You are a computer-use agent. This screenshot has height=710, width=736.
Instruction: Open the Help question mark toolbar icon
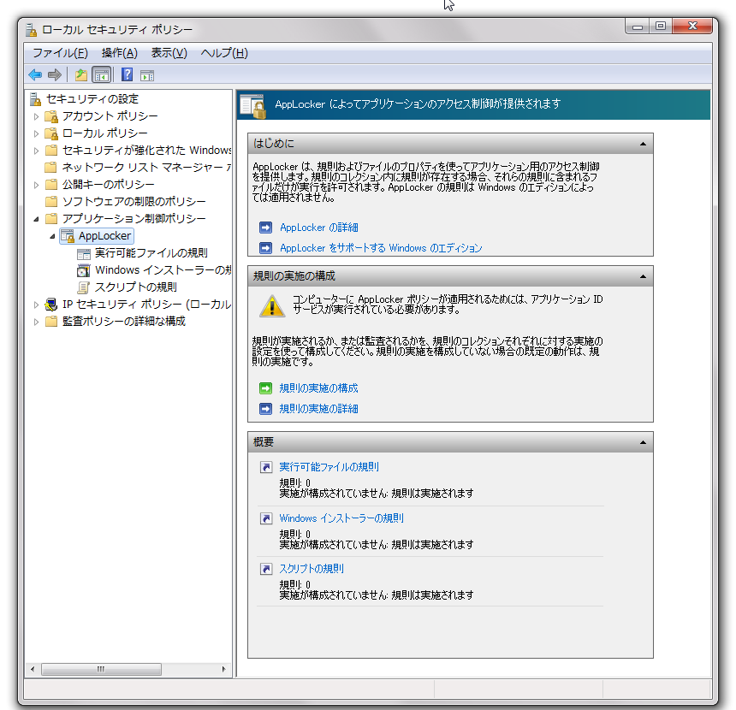[127, 74]
